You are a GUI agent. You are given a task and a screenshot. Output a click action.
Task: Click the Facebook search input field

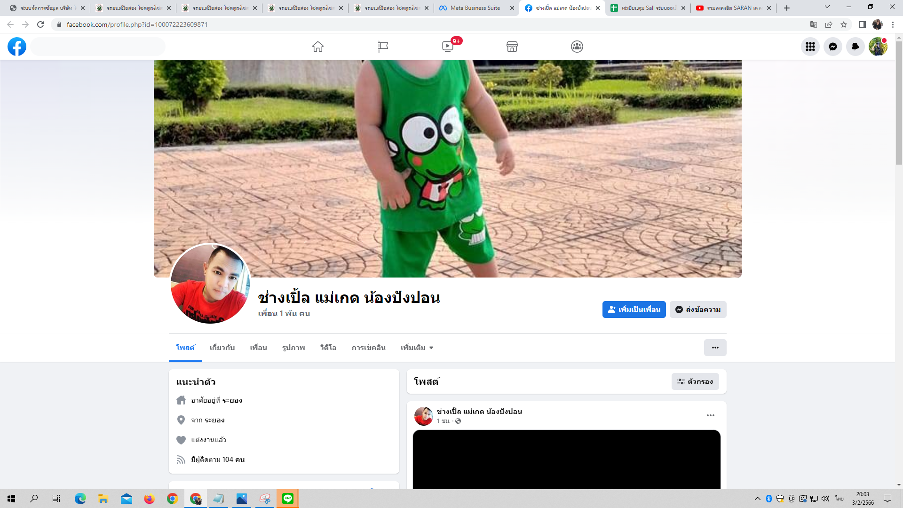coord(98,47)
